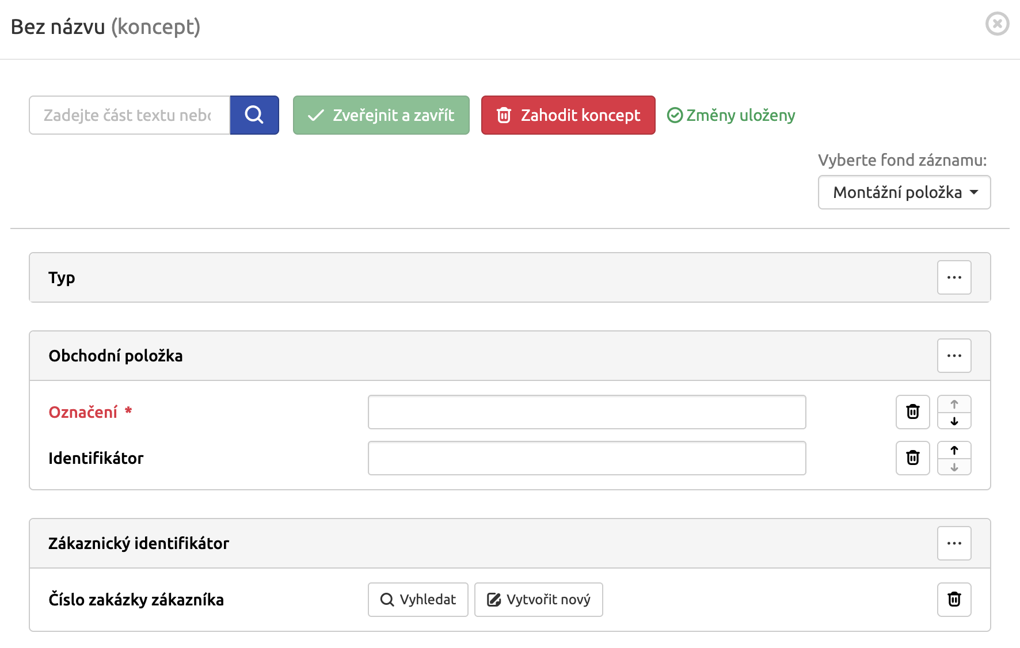Click the Vyhledat button

pos(418,600)
